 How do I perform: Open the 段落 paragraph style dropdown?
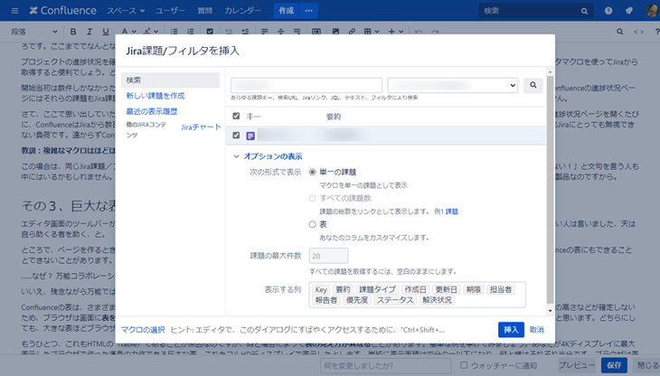click(34, 32)
